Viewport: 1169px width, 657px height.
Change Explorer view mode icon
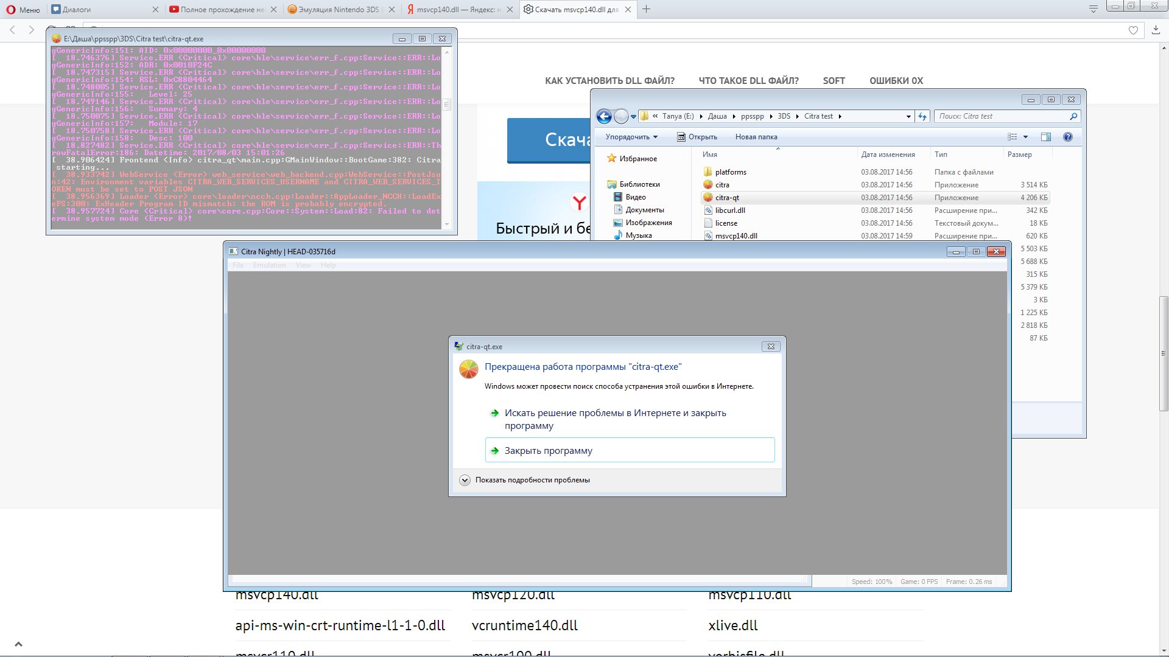click(x=1012, y=137)
